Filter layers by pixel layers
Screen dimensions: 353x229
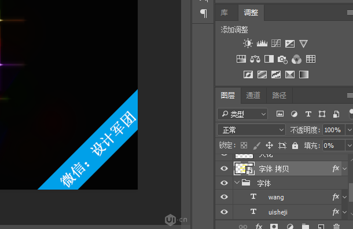point(280,114)
